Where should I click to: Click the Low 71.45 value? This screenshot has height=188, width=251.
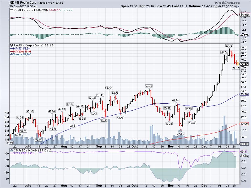(163, 6)
